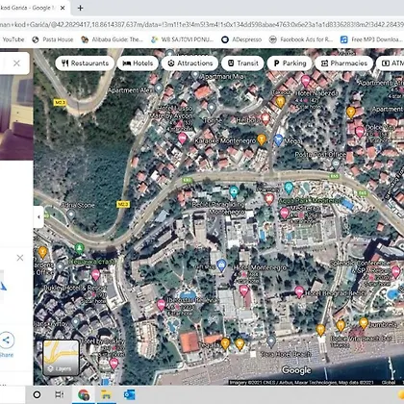
Task: Select the Dolce Vita Beach Bar pin
Action: coord(341,326)
